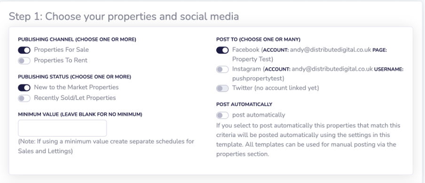Enable the Properties To Rent toggle switch

[x=24, y=61]
